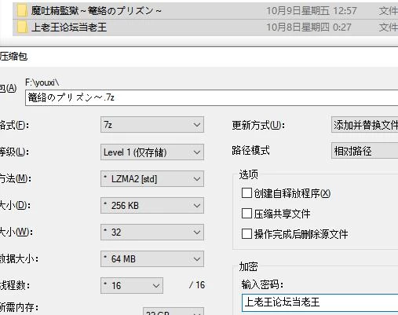Click folder icon of 上老王论坛当老王 row

click(22, 27)
